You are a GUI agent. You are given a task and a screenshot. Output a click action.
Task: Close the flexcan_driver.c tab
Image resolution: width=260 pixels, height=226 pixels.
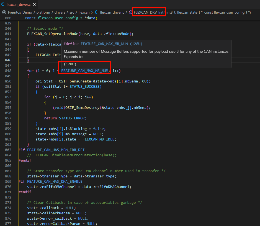[34, 5]
